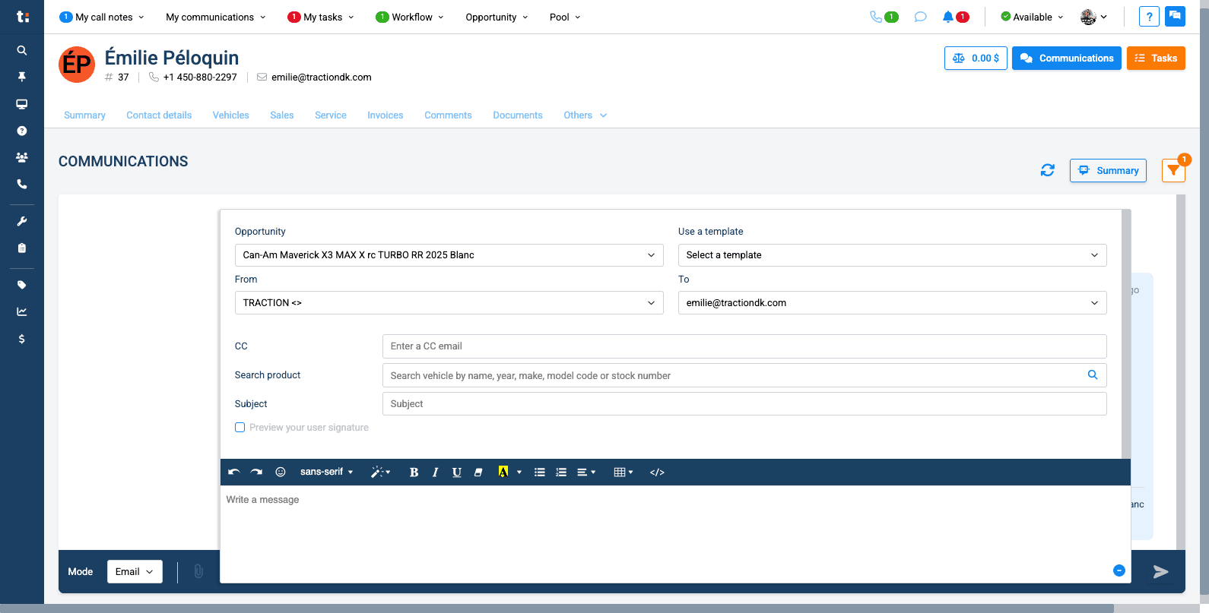Check 'Preview your user signature' box

pos(240,428)
